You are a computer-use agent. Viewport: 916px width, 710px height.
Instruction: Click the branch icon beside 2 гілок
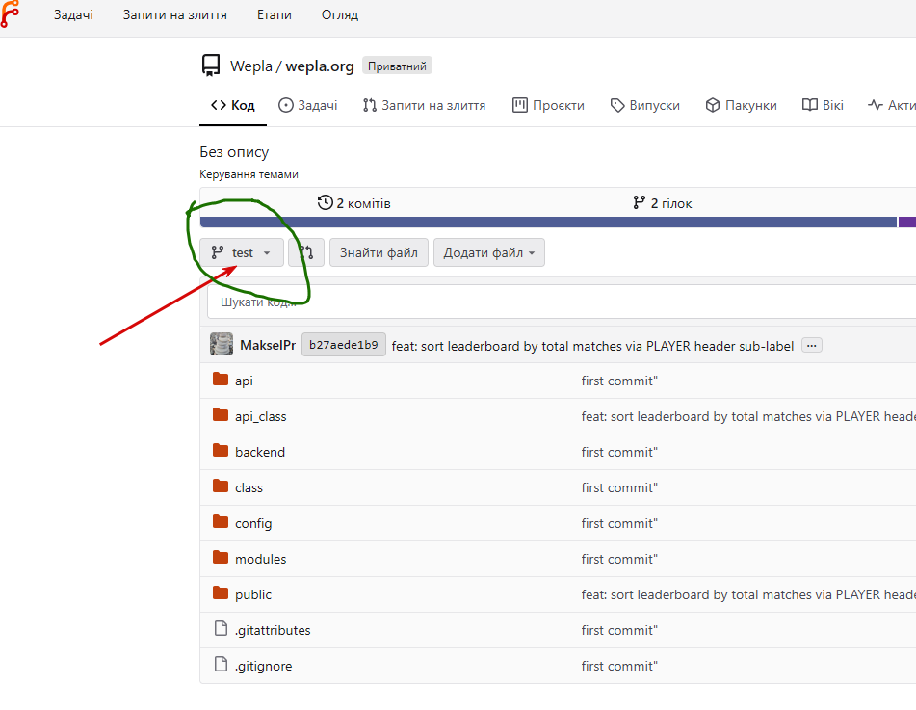pos(640,202)
